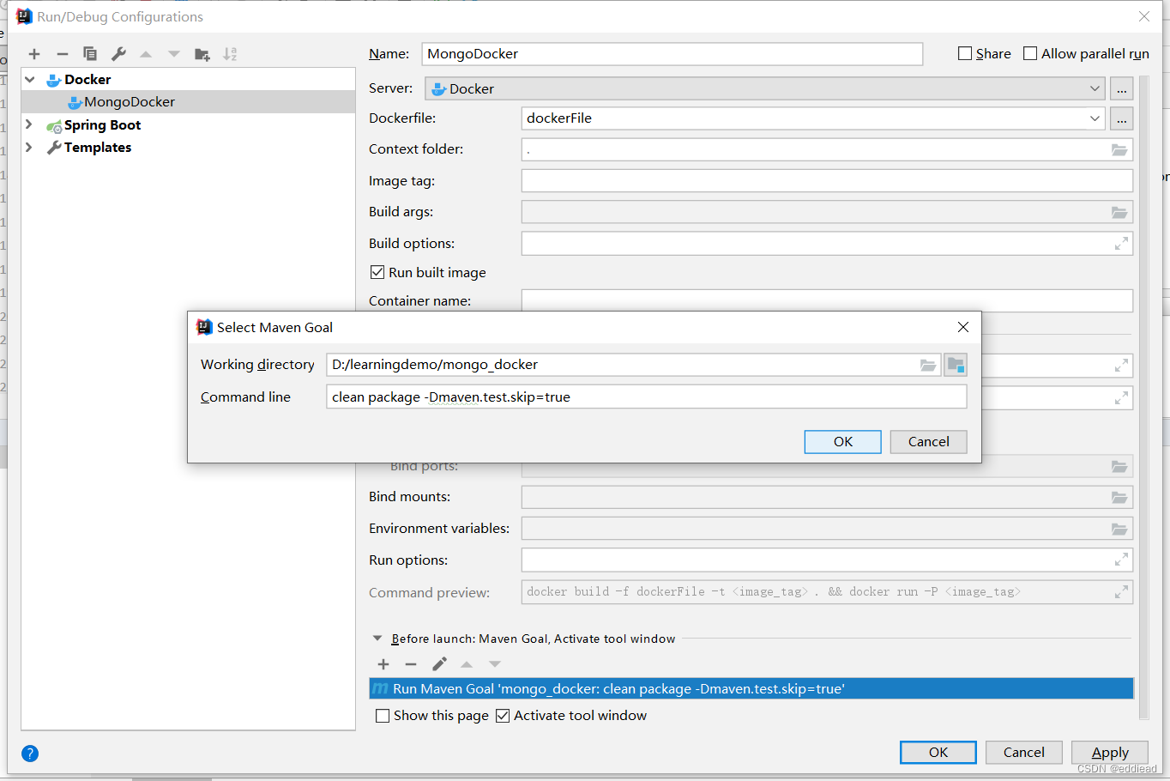
Task: Uncheck Activate tool window
Action: pos(503,716)
